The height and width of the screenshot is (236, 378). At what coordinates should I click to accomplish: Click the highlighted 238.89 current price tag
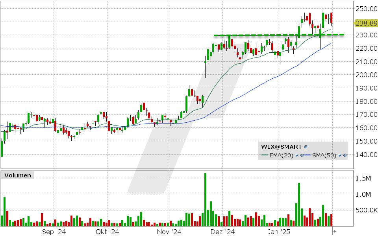tap(366, 23)
